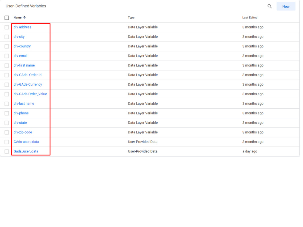Check the box for dlv-GAds- Order-id
This screenshot has width=303, height=227.
coord(7,75)
